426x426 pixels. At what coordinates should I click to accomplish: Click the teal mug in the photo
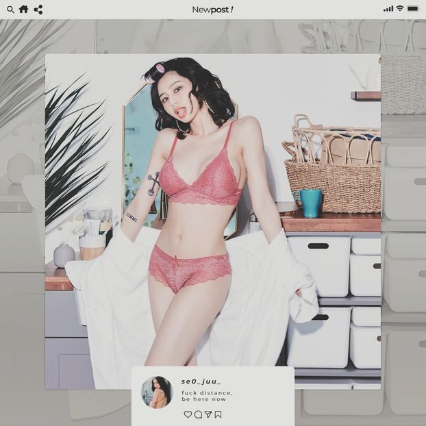click(x=312, y=203)
